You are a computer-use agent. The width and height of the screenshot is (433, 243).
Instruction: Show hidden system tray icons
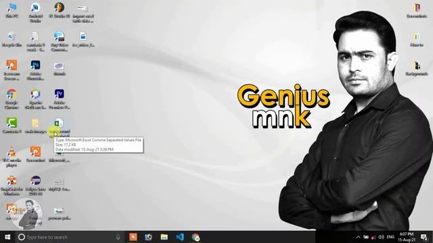point(358,237)
